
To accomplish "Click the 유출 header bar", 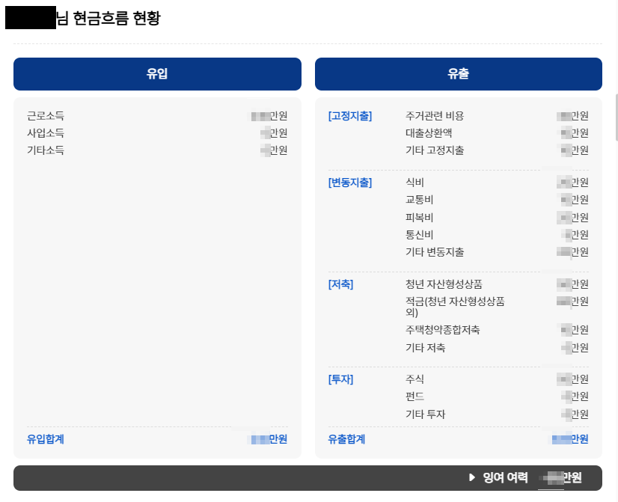I will tap(459, 74).
